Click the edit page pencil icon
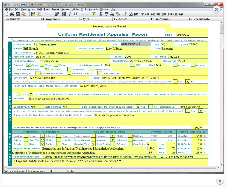This screenshot has width=226, height=187. tap(124, 14)
